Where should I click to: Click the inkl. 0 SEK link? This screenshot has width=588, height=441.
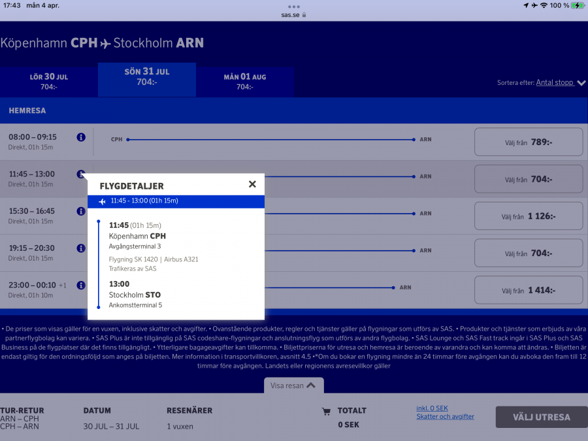[x=432, y=408]
